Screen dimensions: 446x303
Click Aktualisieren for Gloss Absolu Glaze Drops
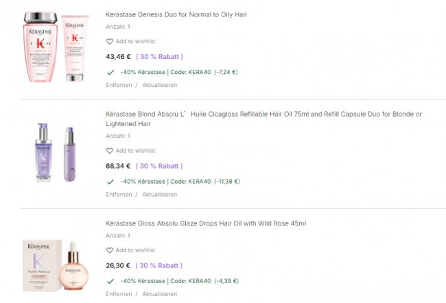[x=160, y=294]
